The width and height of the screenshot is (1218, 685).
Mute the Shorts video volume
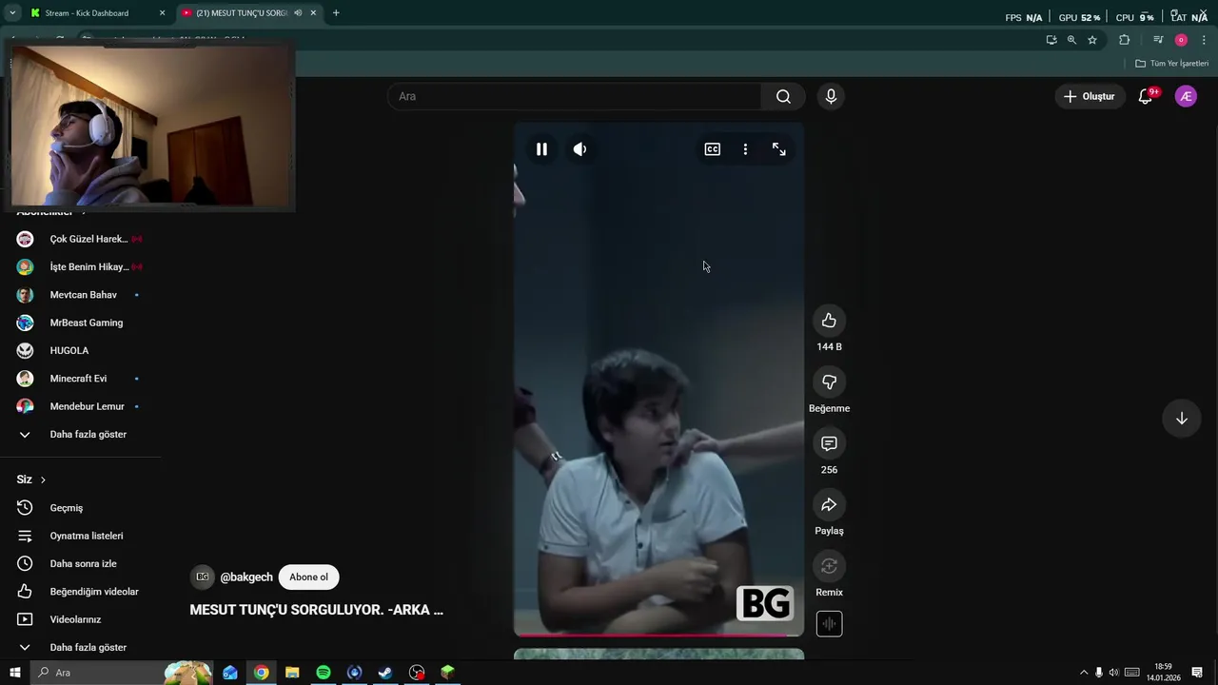coord(580,149)
